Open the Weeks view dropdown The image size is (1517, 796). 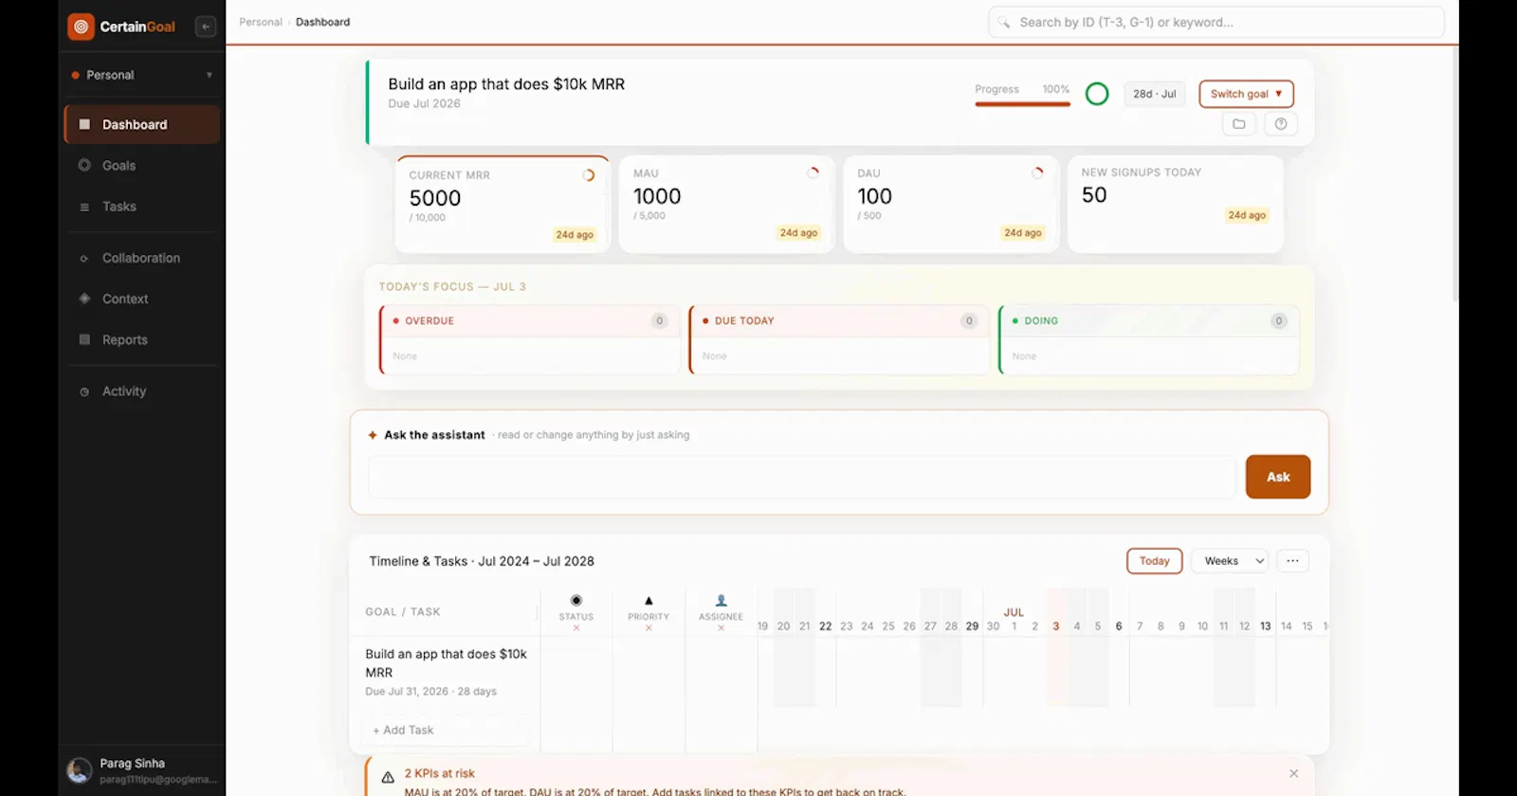(x=1230, y=561)
